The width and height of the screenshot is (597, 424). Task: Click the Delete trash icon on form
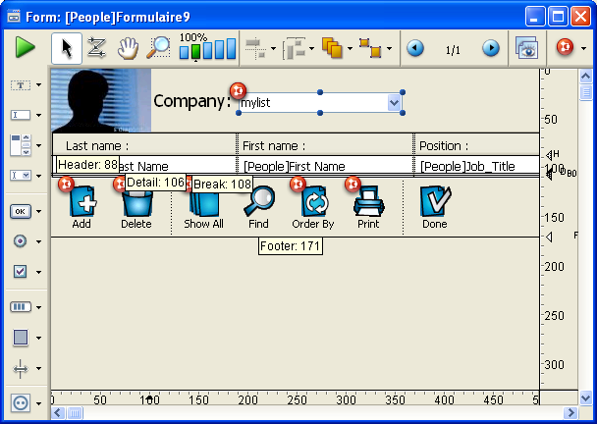click(136, 201)
